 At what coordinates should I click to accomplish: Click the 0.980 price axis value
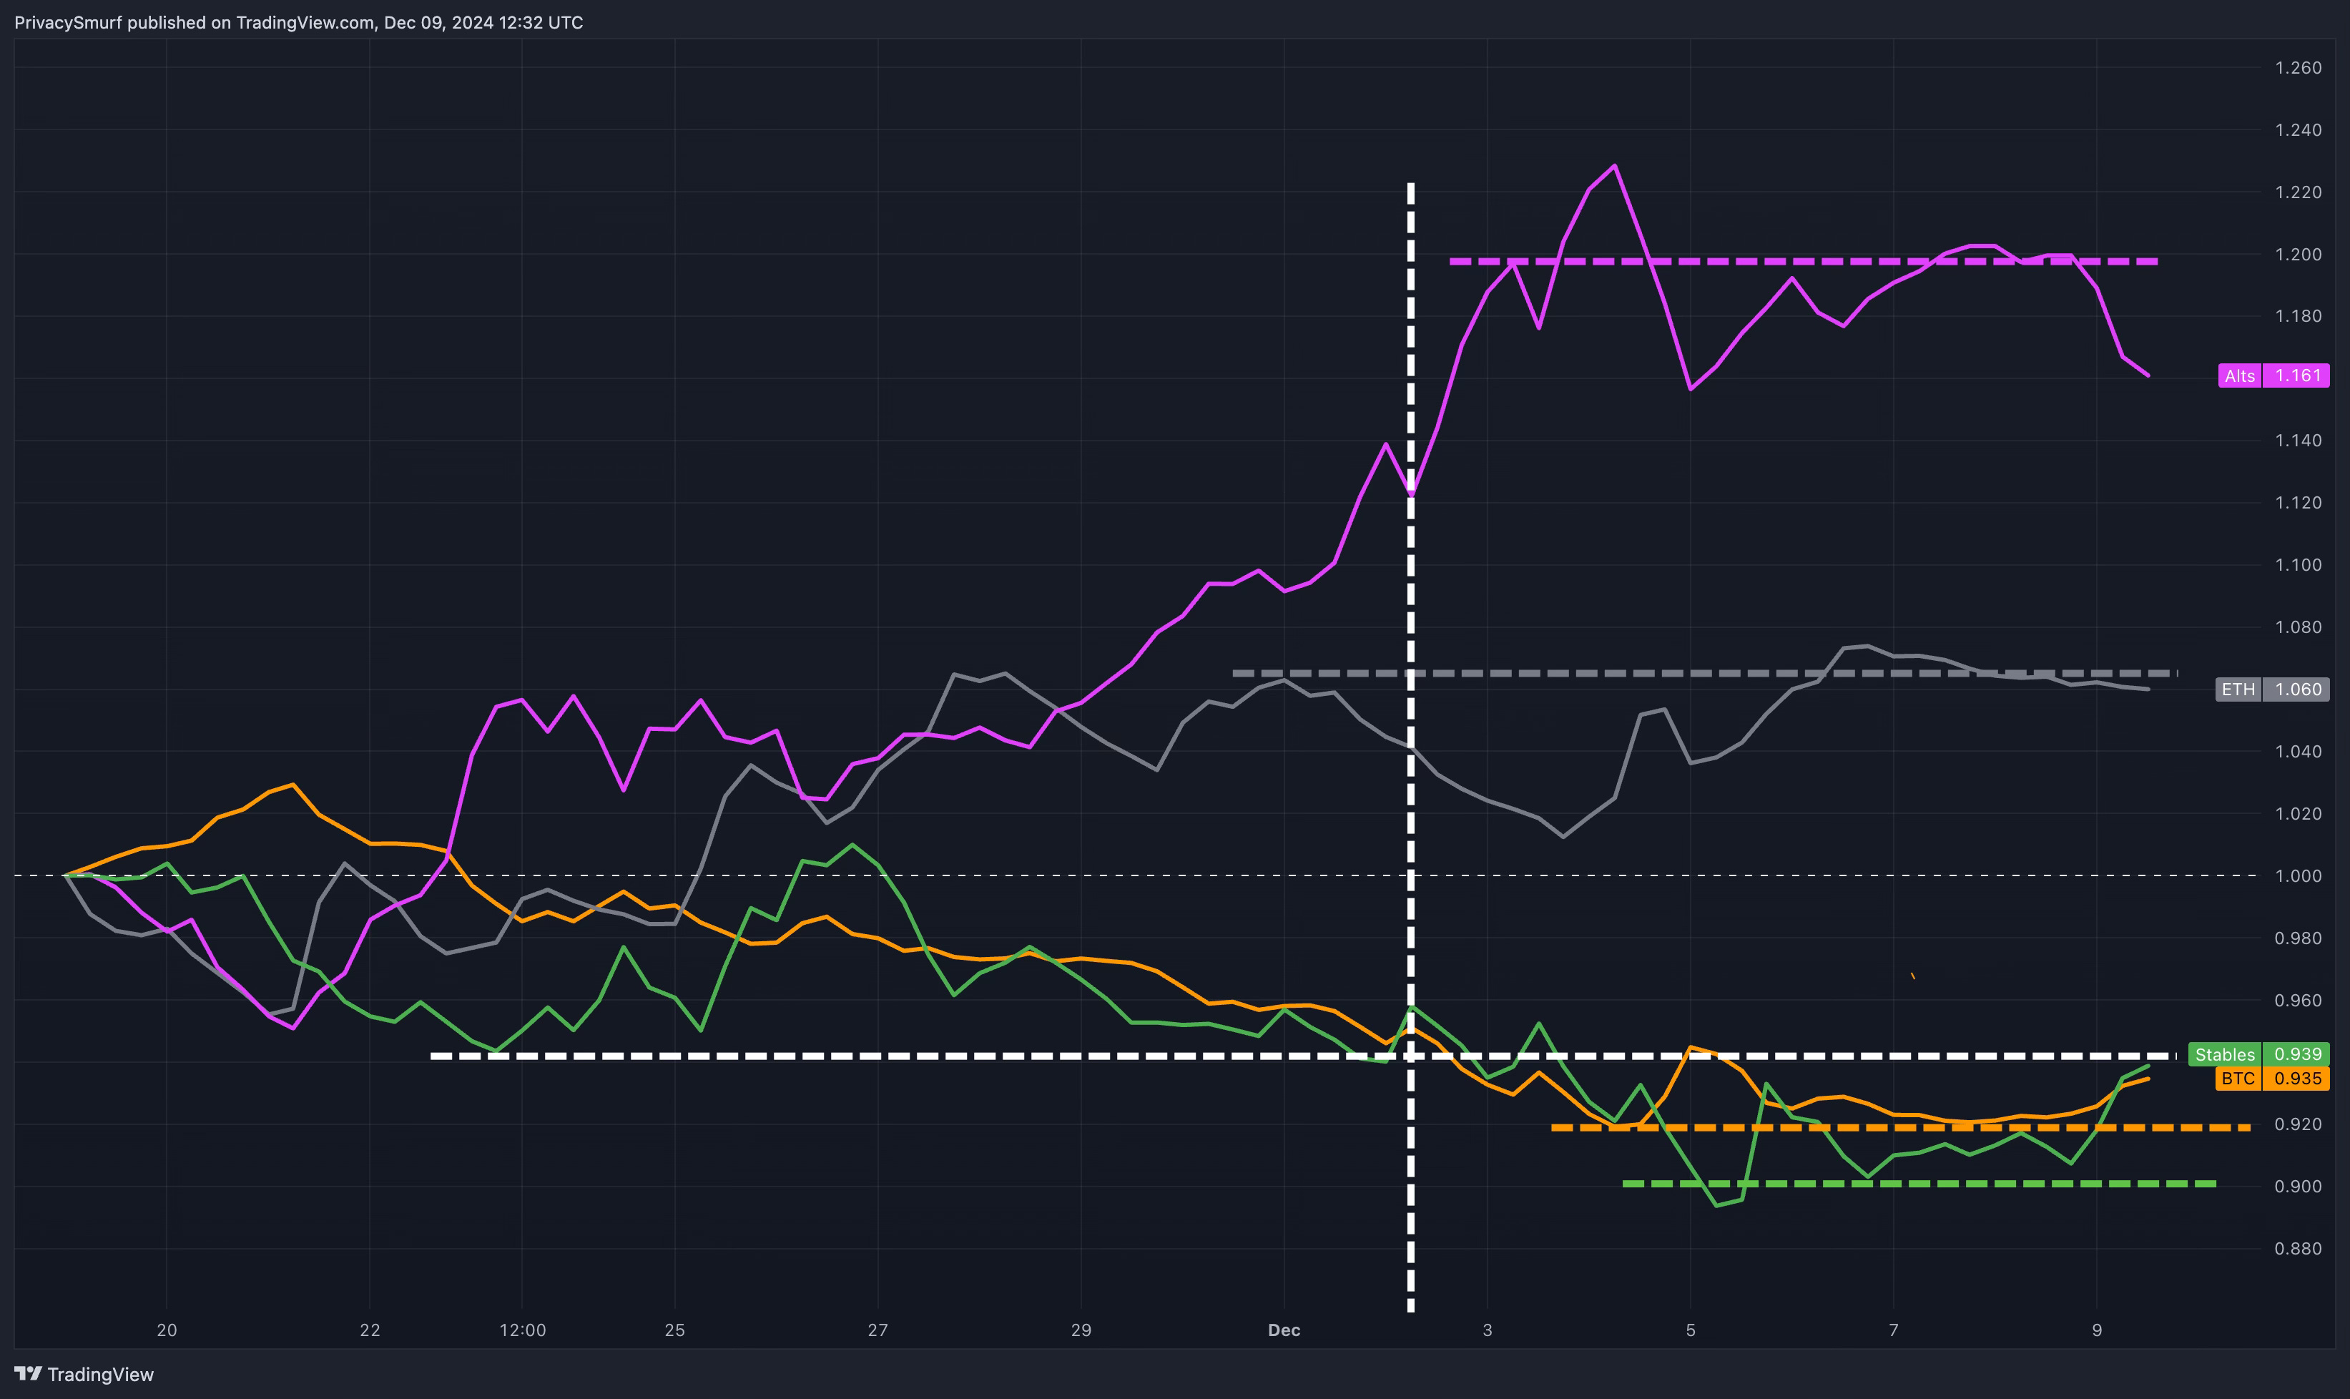[2299, 938]
